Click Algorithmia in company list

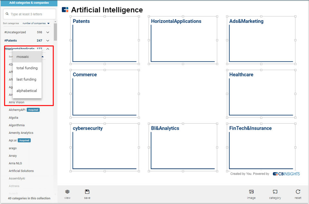(x=16, y=125)
